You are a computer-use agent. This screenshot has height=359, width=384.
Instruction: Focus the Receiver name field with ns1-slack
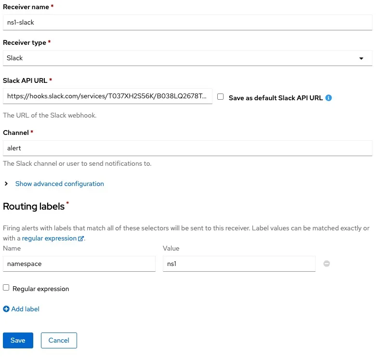click(x=187, y=22)
